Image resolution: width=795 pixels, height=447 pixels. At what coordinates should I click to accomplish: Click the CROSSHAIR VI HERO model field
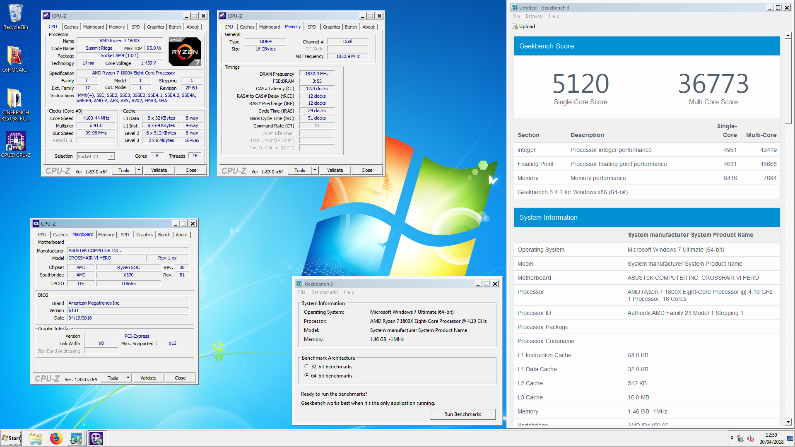coord(106,258)
